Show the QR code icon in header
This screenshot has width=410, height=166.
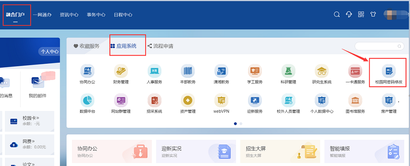pyautogui.click(x=361, y=15)
